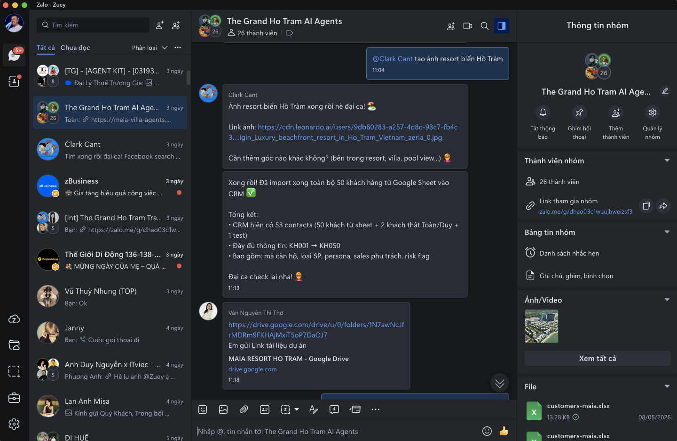Open the zalo.me group join link
Image resolution: width=677 pixels, height=441 pixels.
pyautogui.click(x=586, y=212)
